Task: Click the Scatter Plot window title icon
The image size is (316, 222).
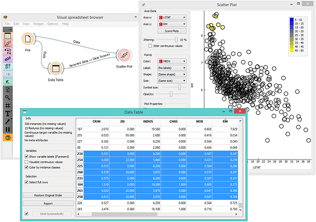Action: (143, 5)
